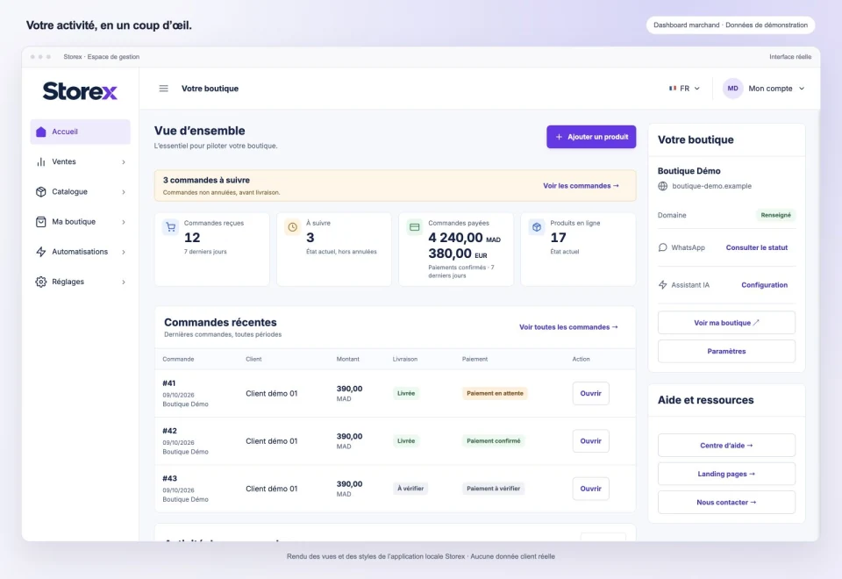This screenshot has height=579, width=842.
Task: Click Configuration for Assistant IA
Action: point(764,285)
